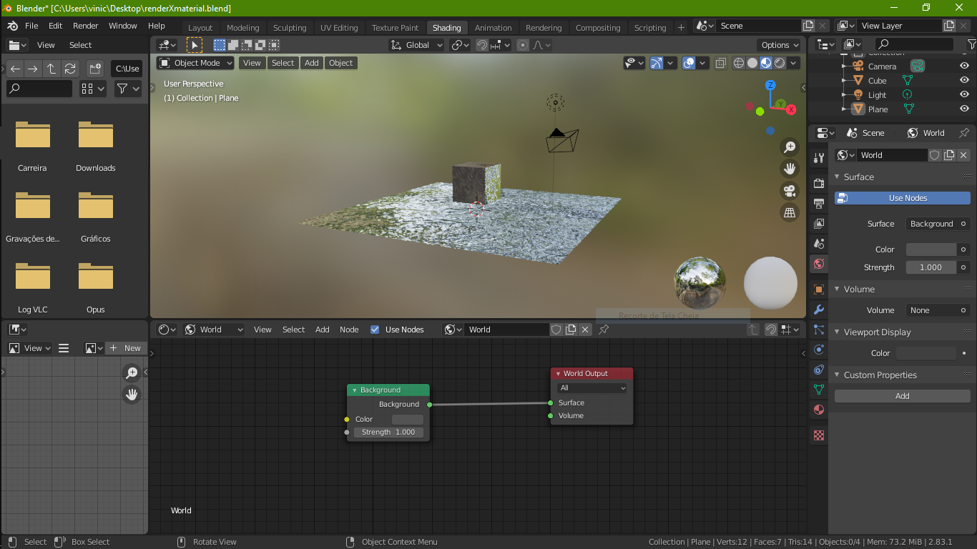Go to the parent directory arrow

click(51, 69)
